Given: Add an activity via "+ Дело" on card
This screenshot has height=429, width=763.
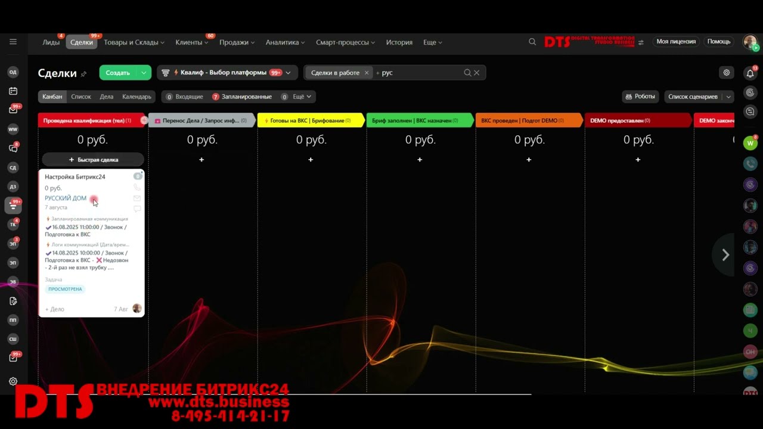Looking at the screenshot, I should click(54, 309).
